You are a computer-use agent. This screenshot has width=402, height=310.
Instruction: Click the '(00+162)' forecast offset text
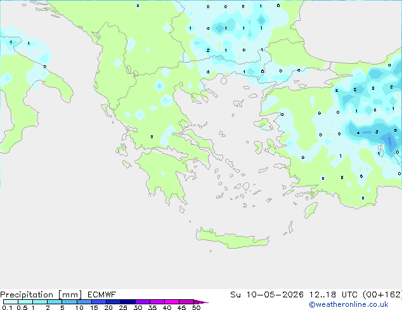coord(382,295)
